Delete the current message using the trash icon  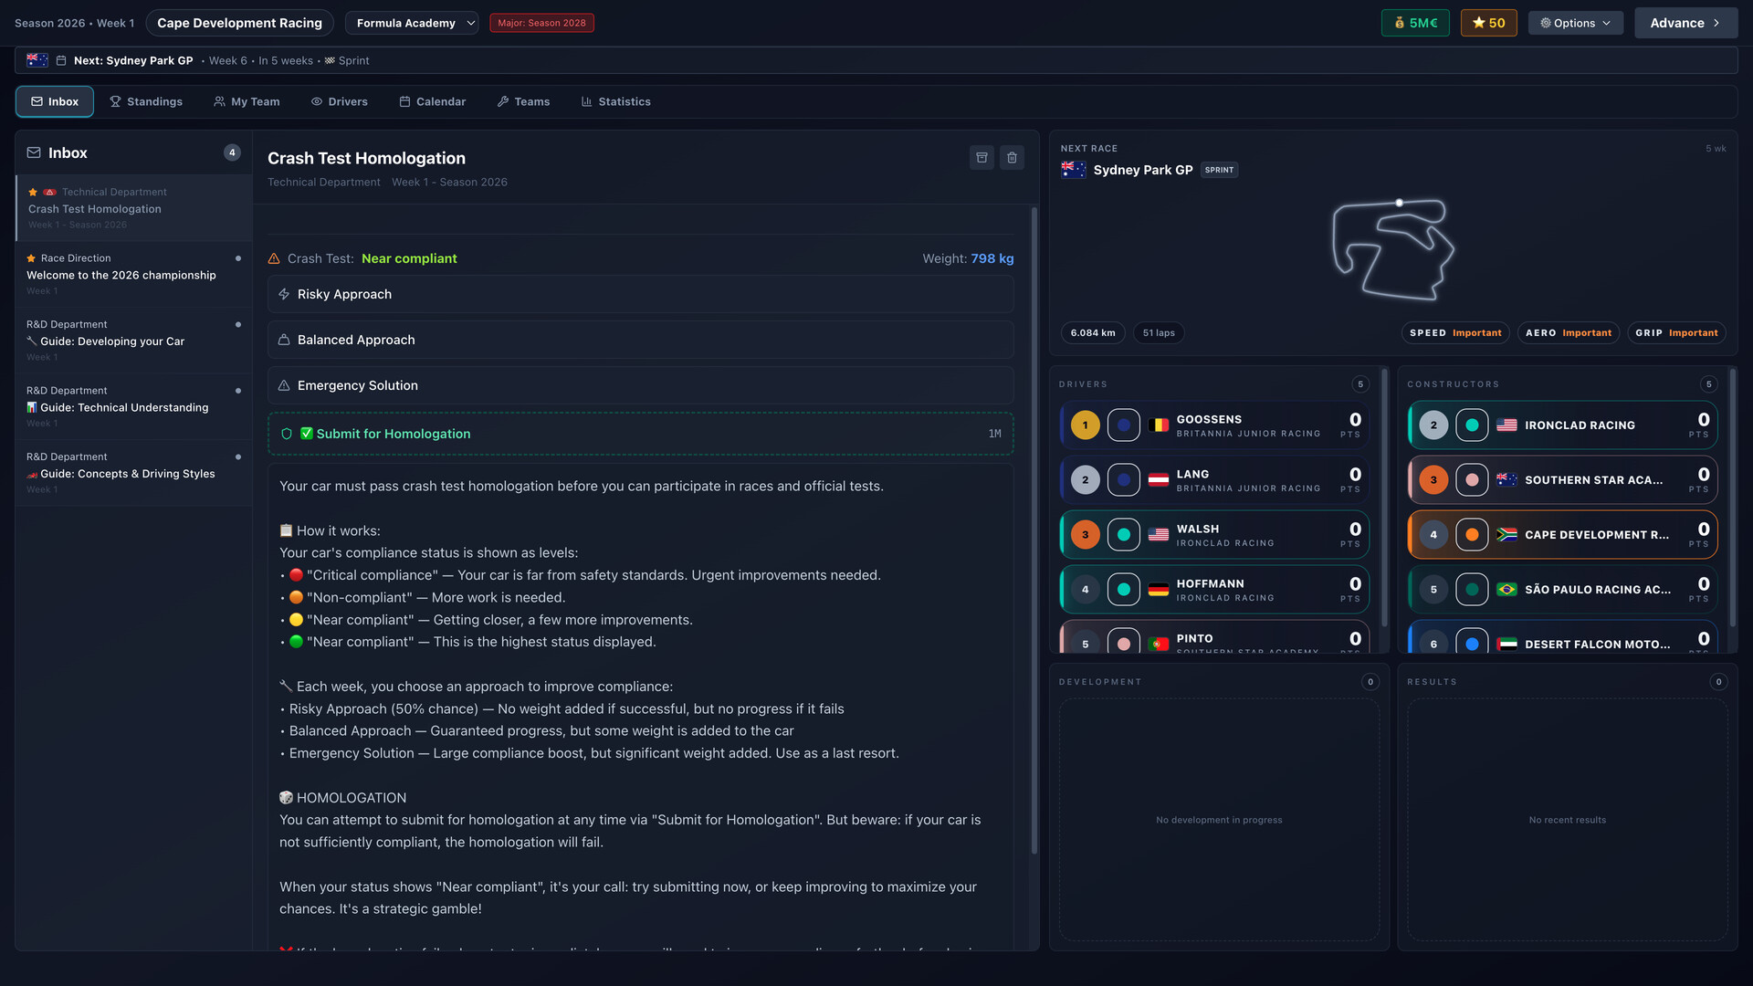tap(1012, 157)
